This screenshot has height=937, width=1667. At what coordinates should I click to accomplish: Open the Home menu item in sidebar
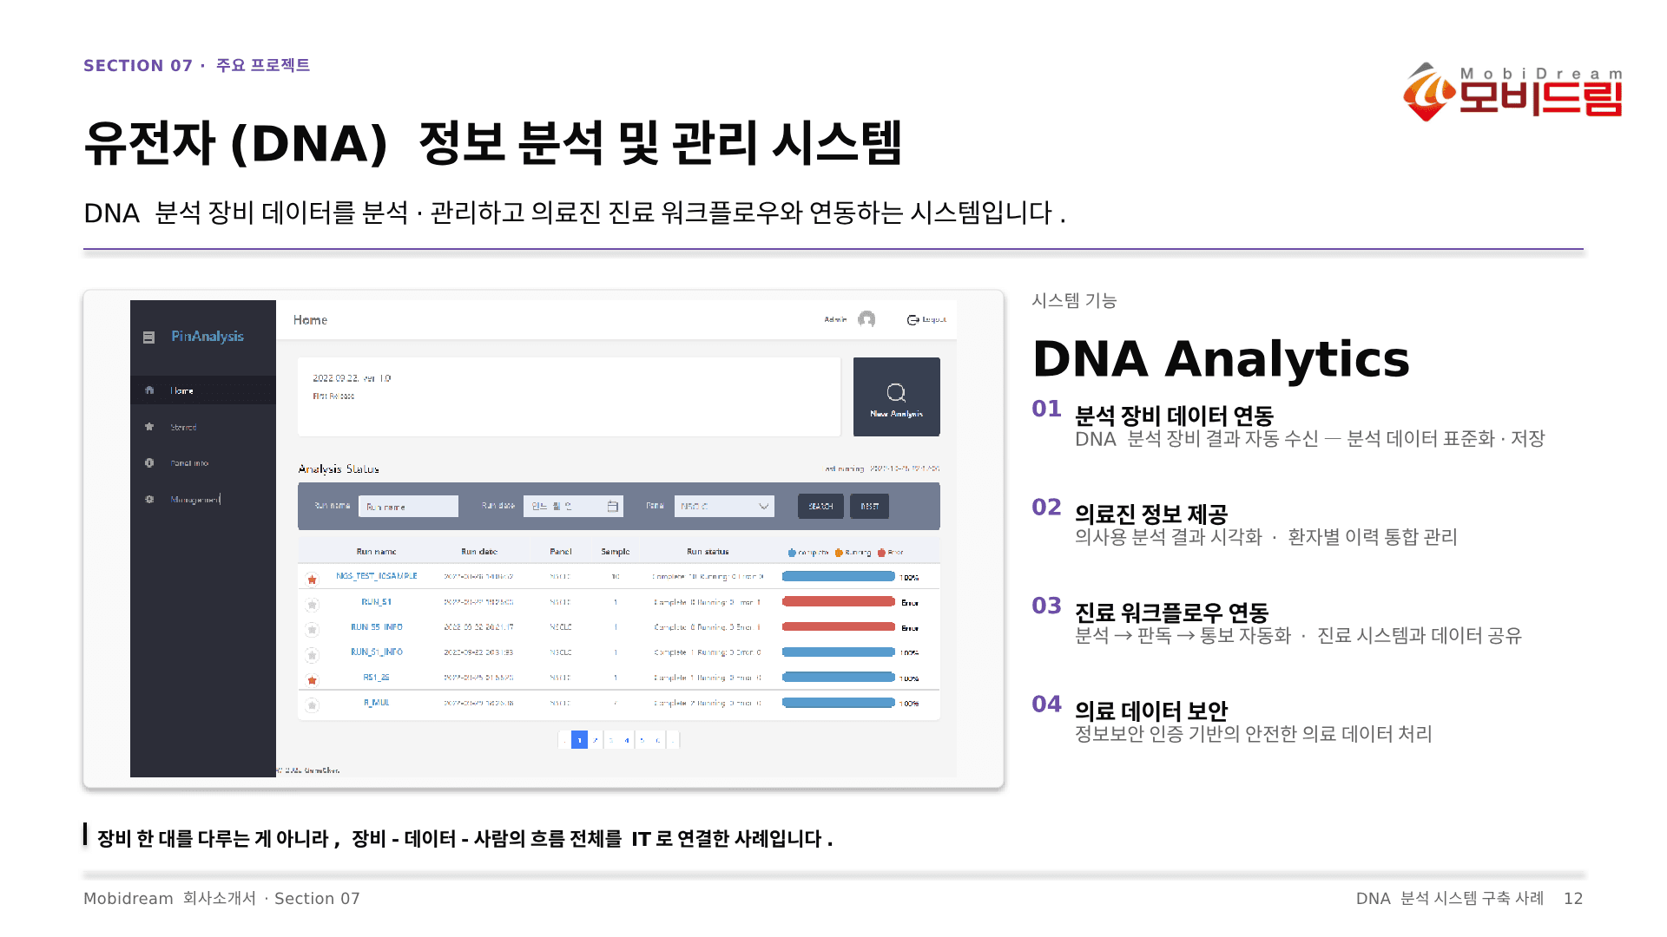203,390
